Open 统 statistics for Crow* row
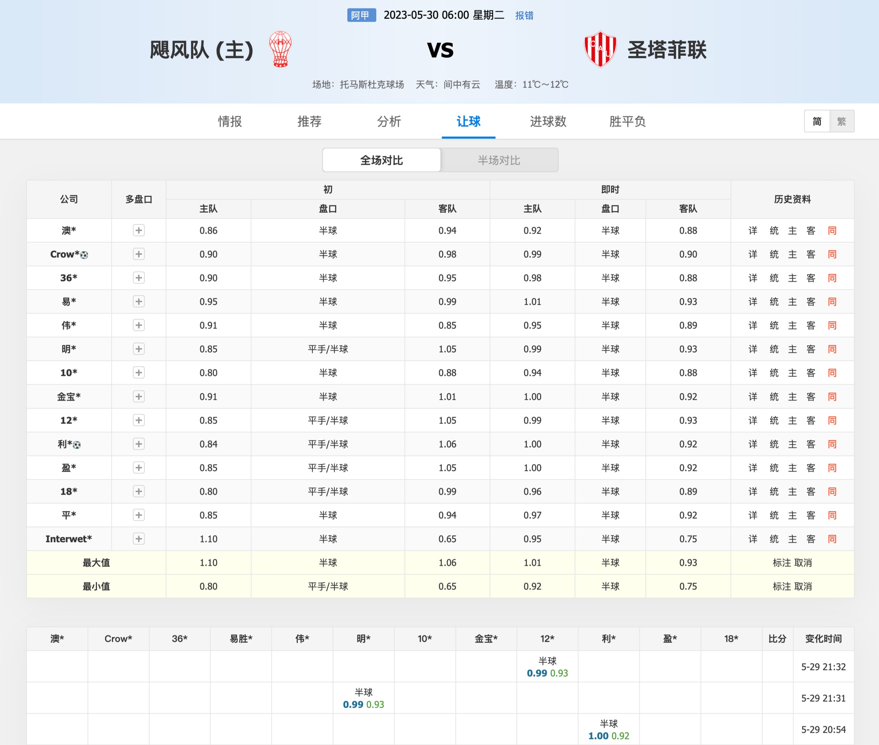Screen dimensions: 879x745 pyautogui.click(x=774, y=254)
